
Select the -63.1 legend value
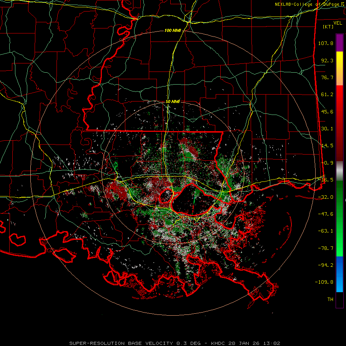point(326,231)
